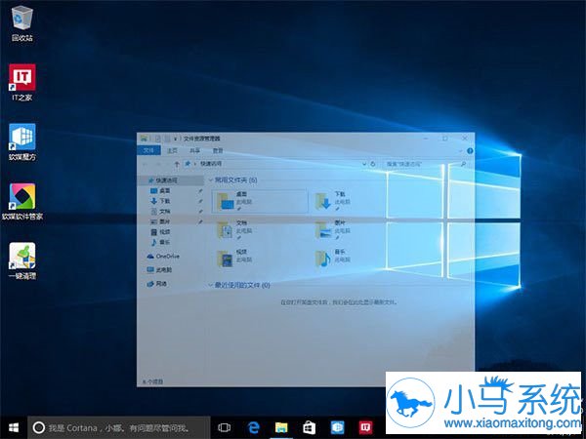This screenshot has width=586, height=439.
Task: Collapse the 最近使用的文件 (0) group
Action: tap(210, 286)
